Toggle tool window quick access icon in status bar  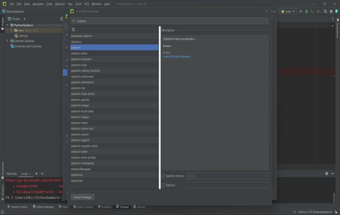click(x=3, y=212)
